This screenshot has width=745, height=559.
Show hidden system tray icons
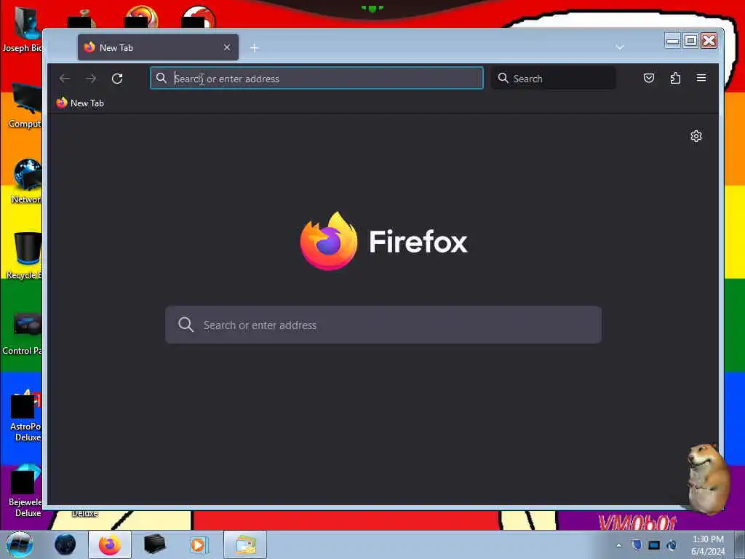tap(618, 546)
